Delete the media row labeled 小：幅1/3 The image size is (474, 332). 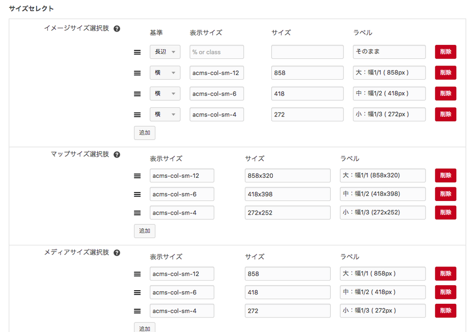(445, 311)
